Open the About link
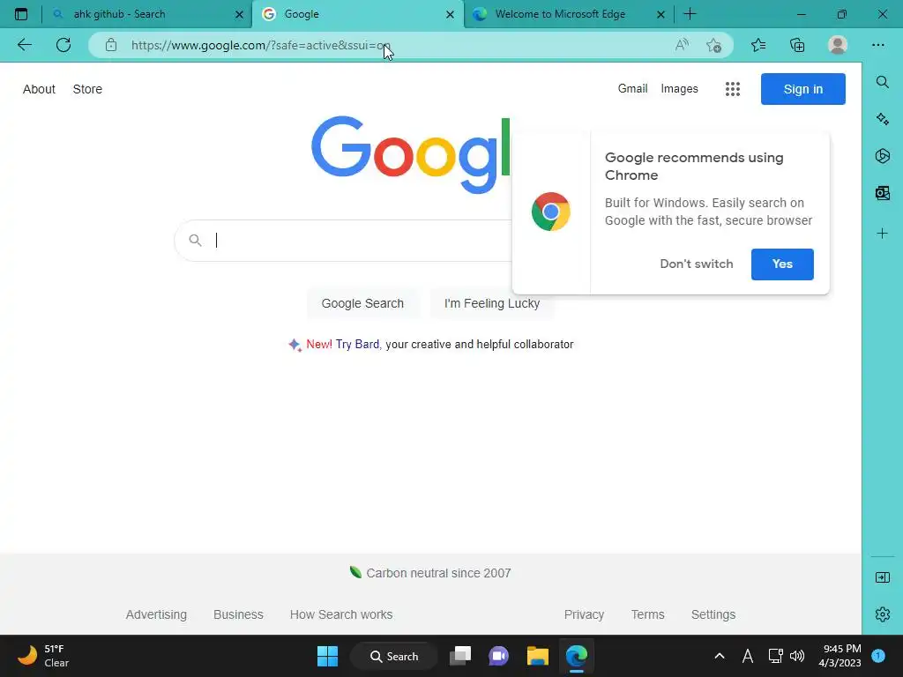Screen dimensions: 903x677 [39, 89]
